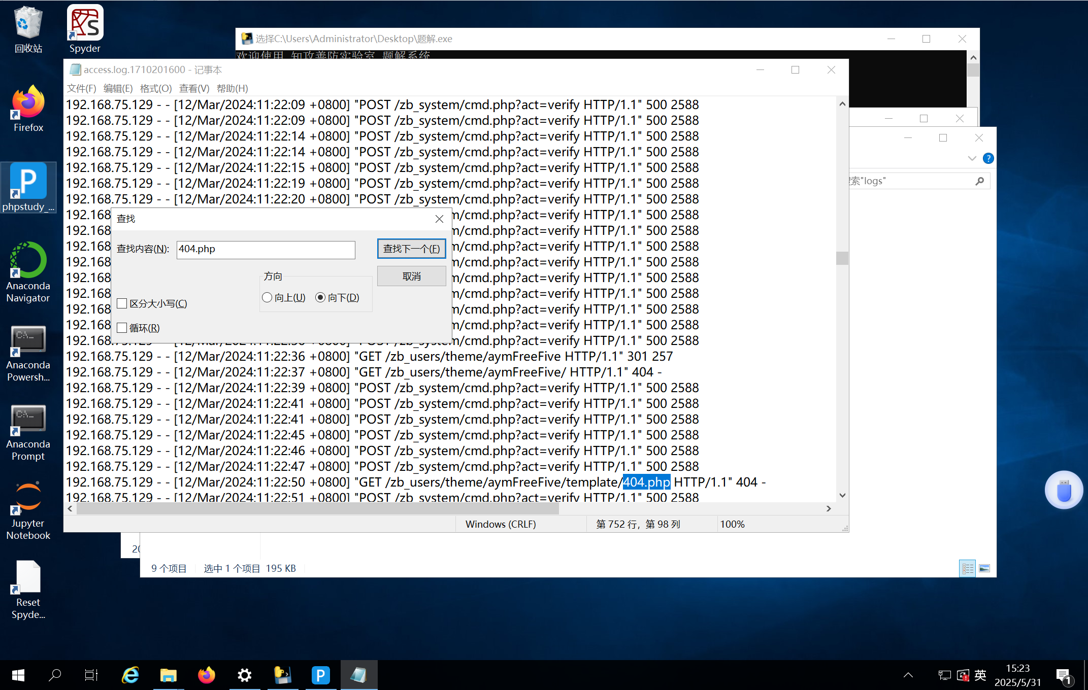Click 查找下一个 button
The width and height of the screenshot is (1088, 690).
(x=411, y=249)
